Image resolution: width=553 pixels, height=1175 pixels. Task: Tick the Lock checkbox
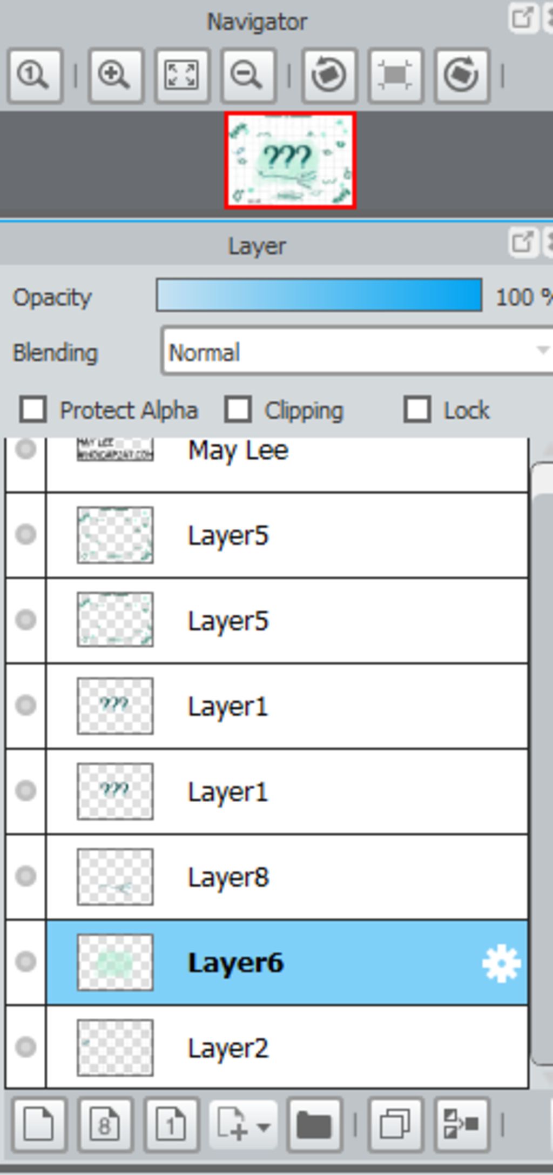tap(417, 409)
